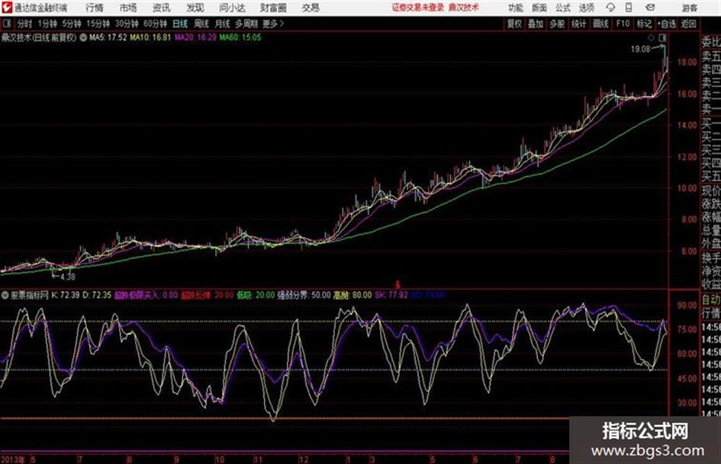Open the 公式 menu
This screenshot has width=721, height=464.
(563, 8)
